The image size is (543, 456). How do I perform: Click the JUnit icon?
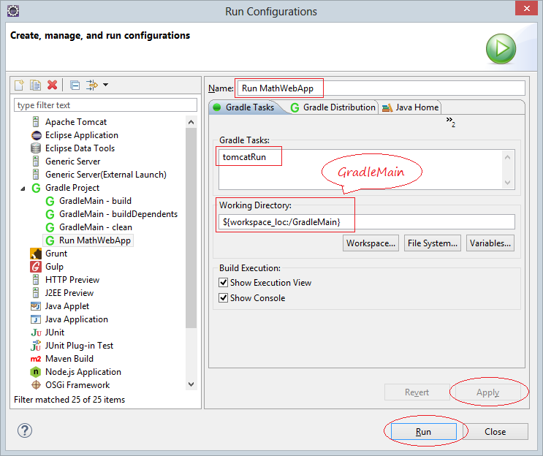click(x=36, y=332)
